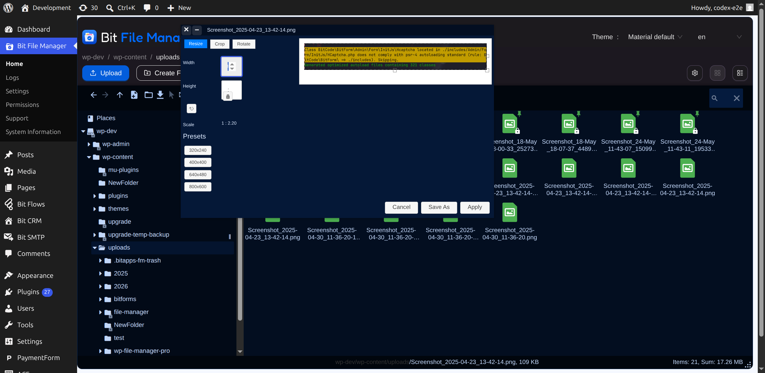Viewport: 765px width, 373px height.
Task: Open Bit SMTP in WordPress sidebar
Action: tap(31, 237)
